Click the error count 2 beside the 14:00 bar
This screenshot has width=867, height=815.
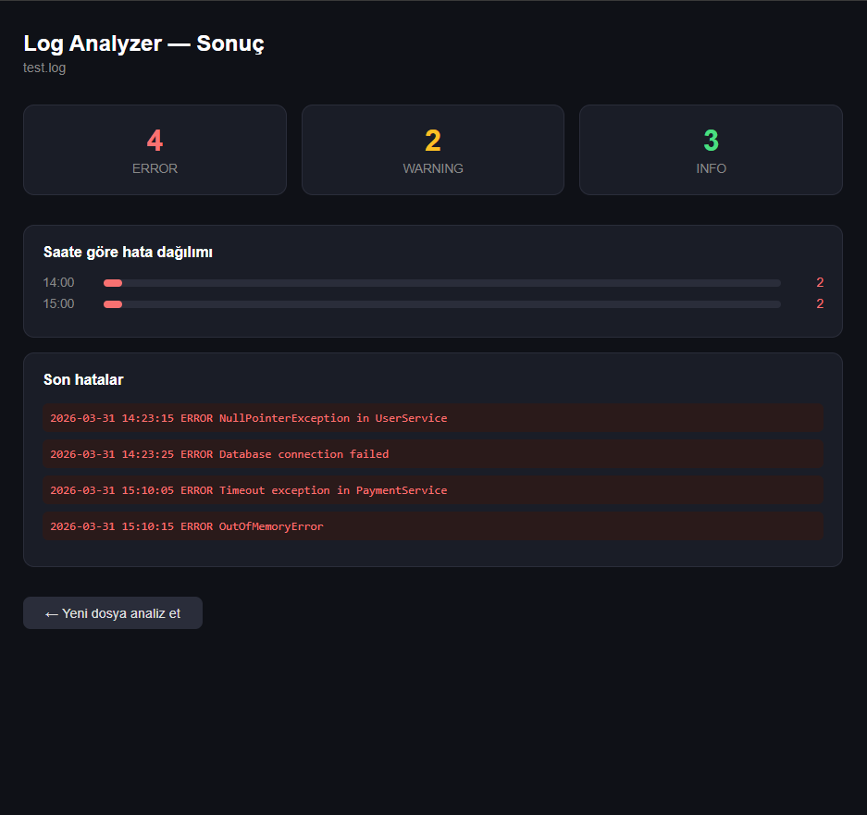coord(820,282)
